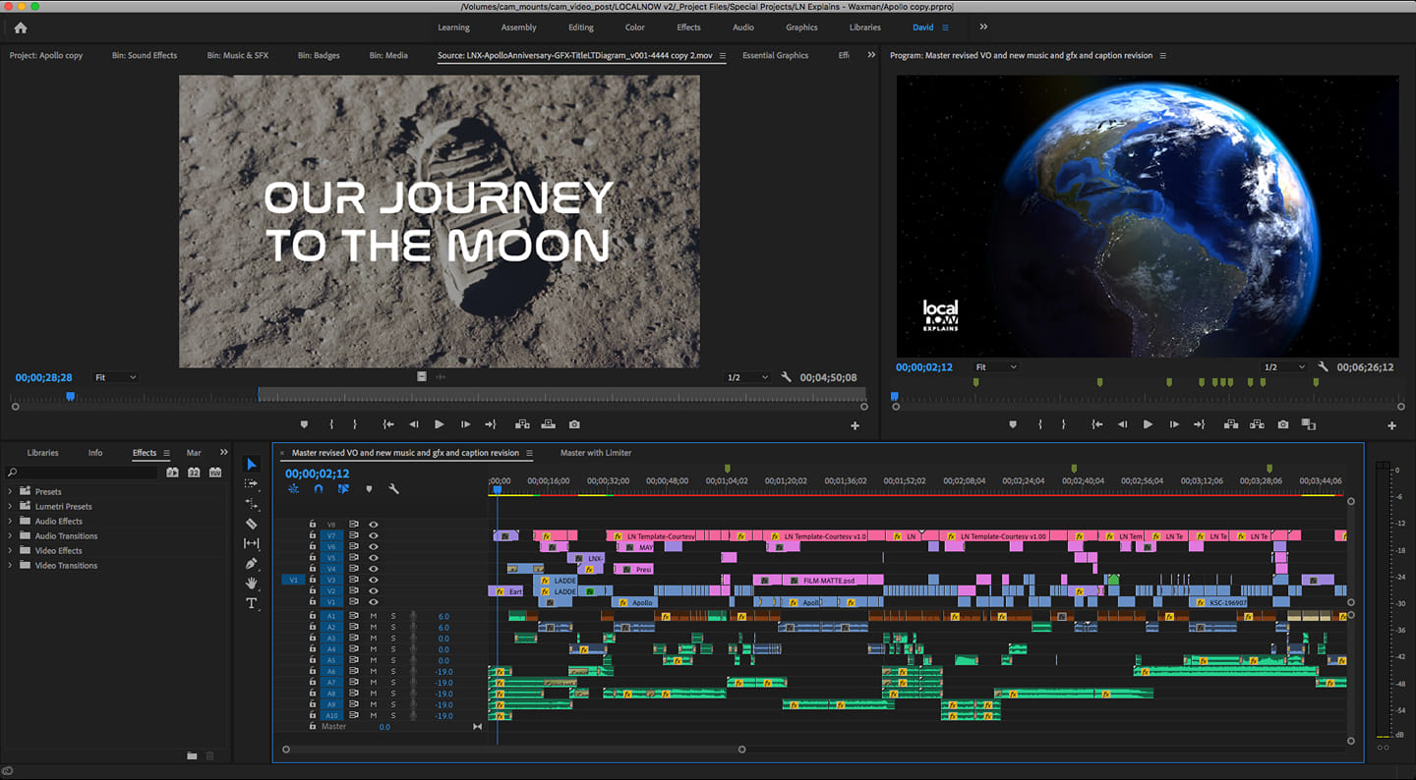Filter Accelerated Effects in Effects panel
This screenshot has width=1416, height=780.
coord(172,473)
